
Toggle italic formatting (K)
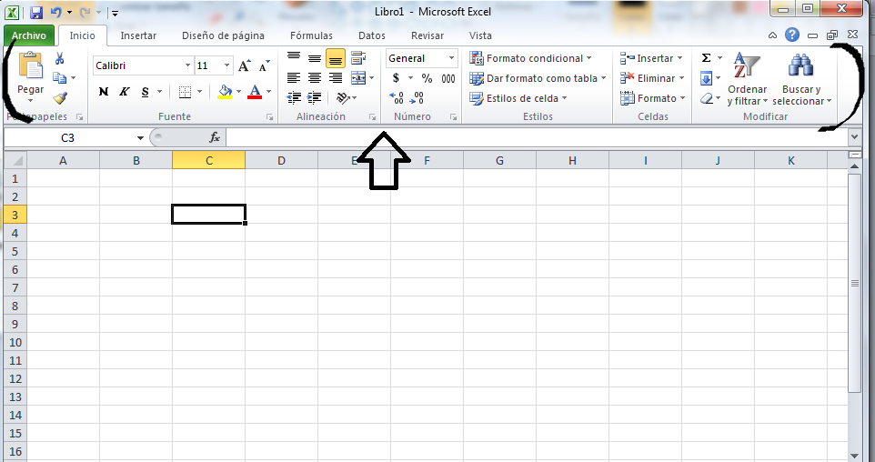pyautogui.click(x=124, y=92)
